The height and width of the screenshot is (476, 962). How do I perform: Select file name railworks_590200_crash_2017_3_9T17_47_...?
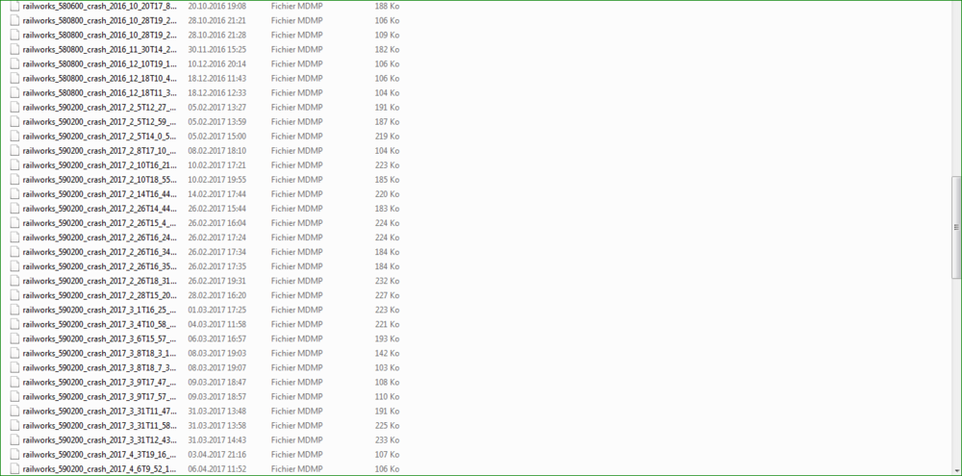pyautogui.click(x=99, y=382)
